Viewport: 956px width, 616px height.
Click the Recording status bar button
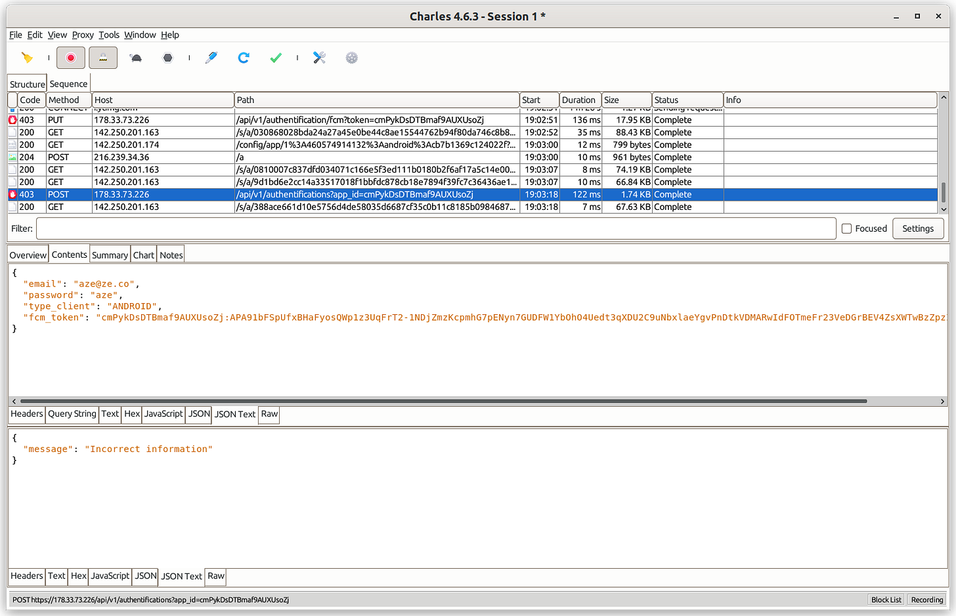[926, 600]
